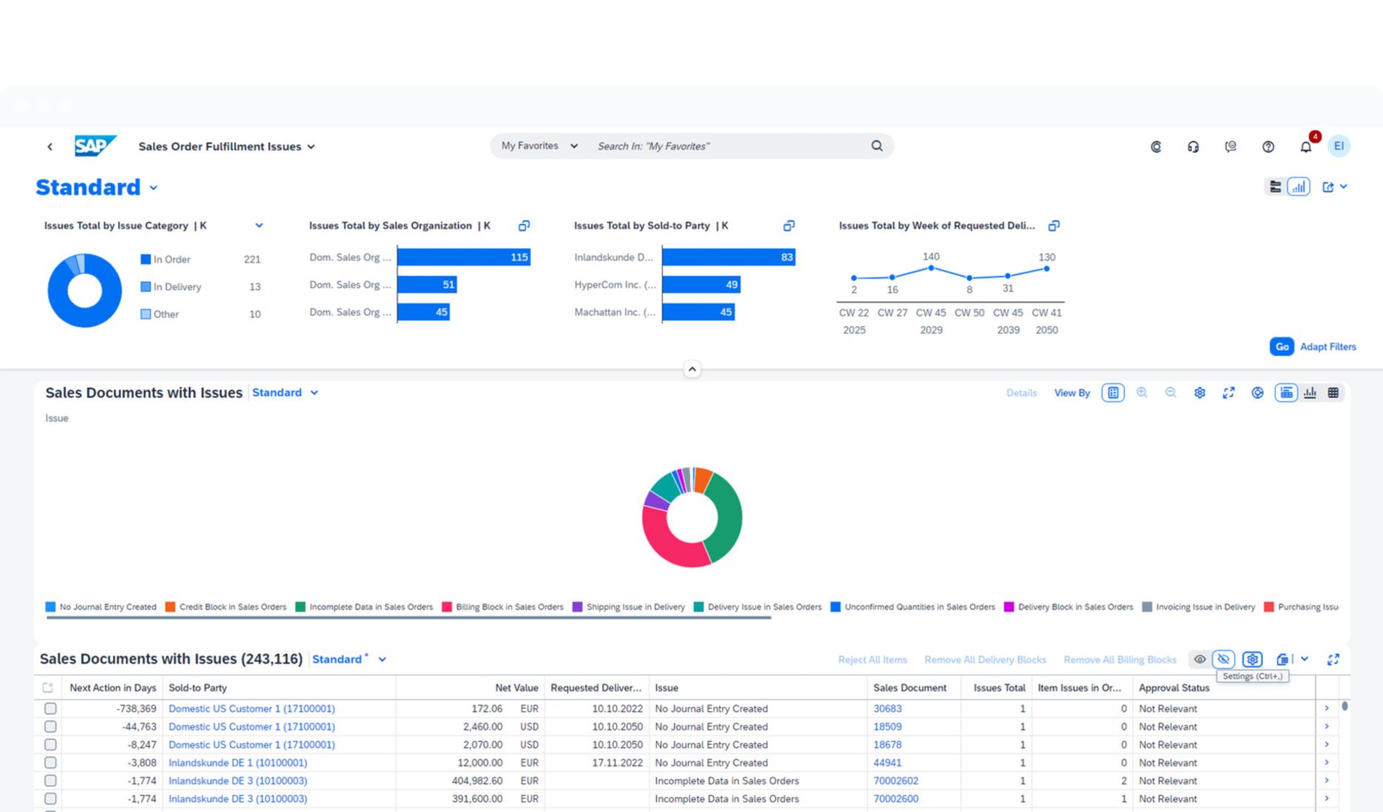Open chart settings gear icon

click(x=1199, y=393)
